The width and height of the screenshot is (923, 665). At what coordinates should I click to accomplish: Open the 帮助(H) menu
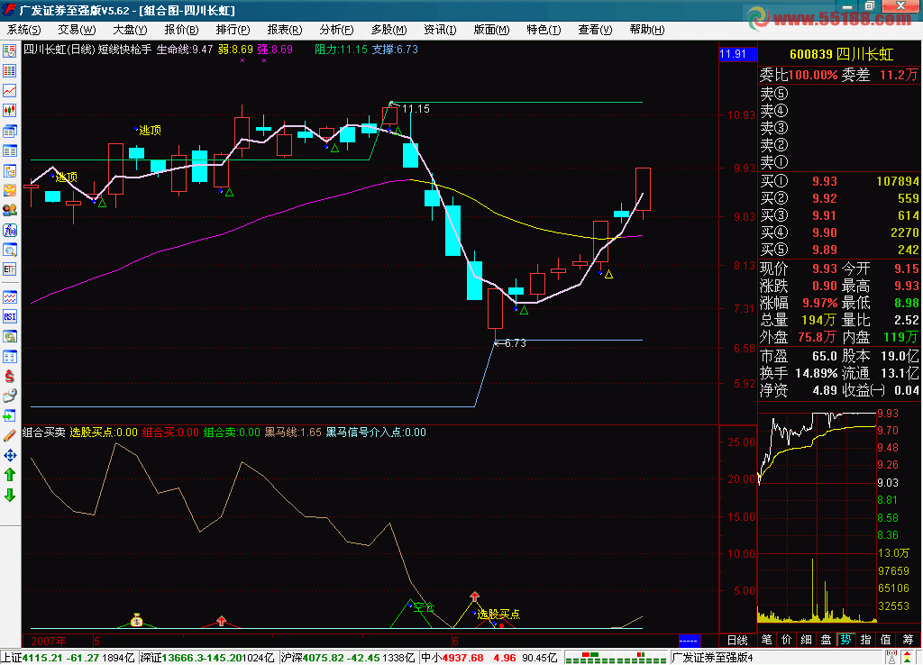point(647,30)
